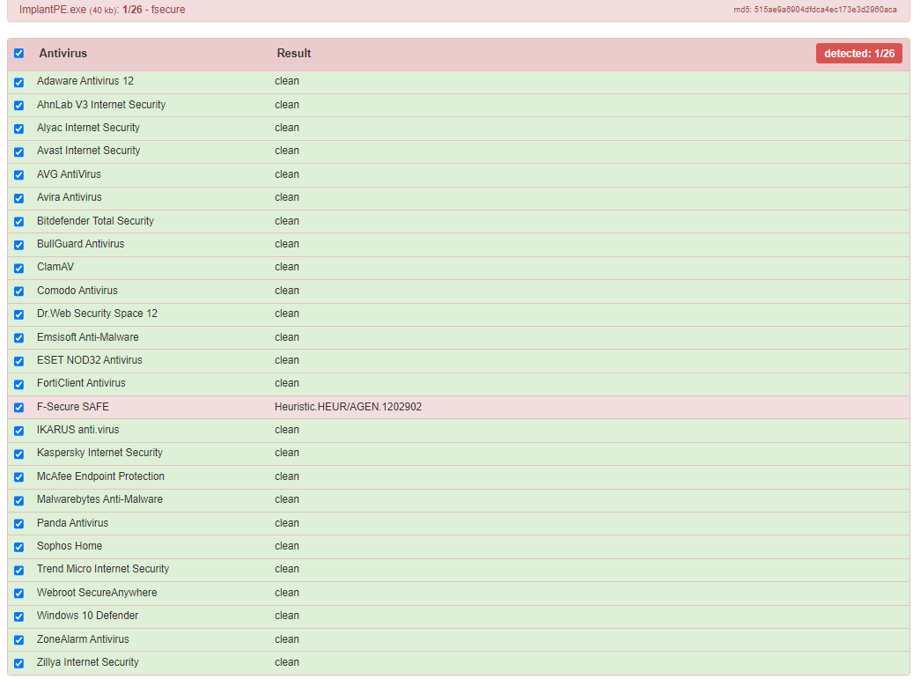Screen dimensions: 913x679
Task: Click the Result column header
Action: coord(294,53)
